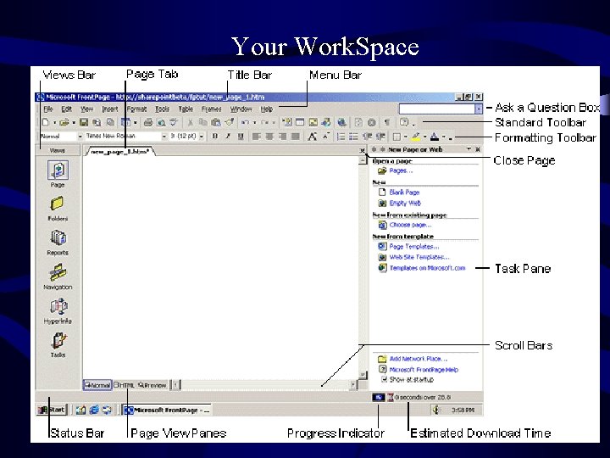This screenshot has height=458, width=610.
Task: Create a new page with toolbar icon
Action: (46, 122)
